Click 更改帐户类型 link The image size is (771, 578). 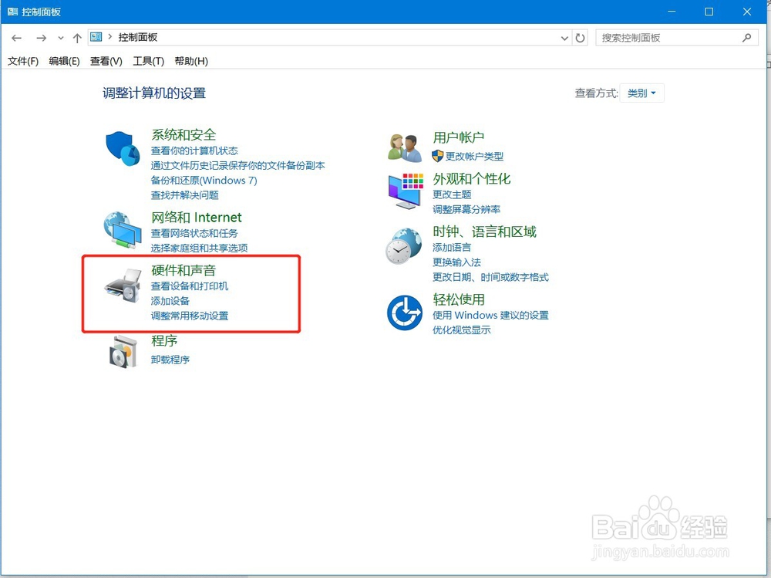474,157
